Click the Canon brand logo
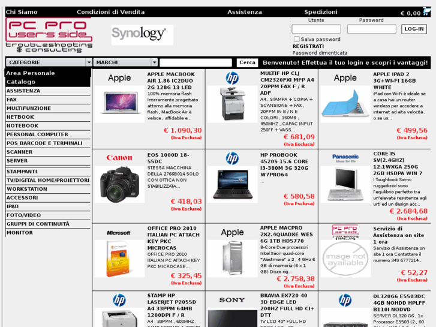Screen dimensions: 436x327 (119, 158)
